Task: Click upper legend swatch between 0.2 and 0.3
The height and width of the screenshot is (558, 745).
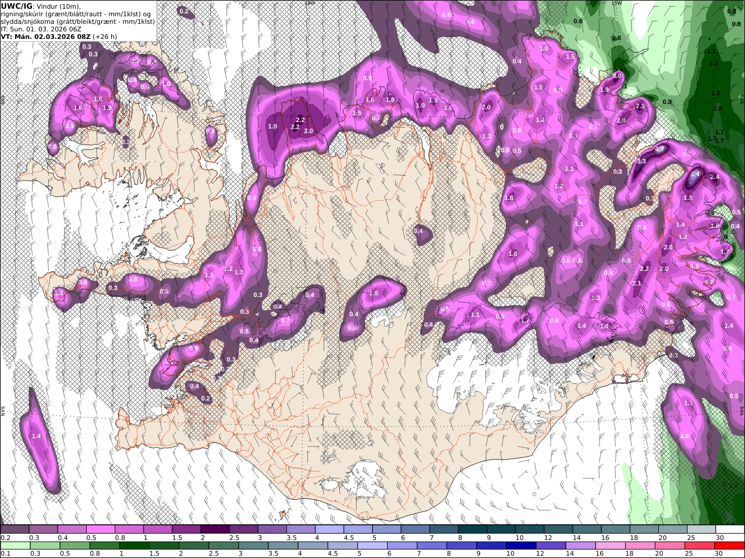Action: (x=15, y=529)
